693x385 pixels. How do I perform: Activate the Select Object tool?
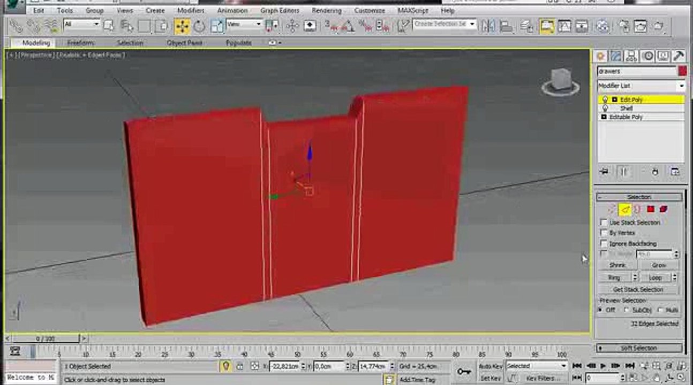click(109, 25)
